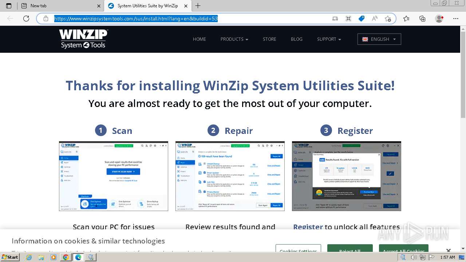
Task: Open a new browser tab with the plus icon
Action: click(198, 6)
